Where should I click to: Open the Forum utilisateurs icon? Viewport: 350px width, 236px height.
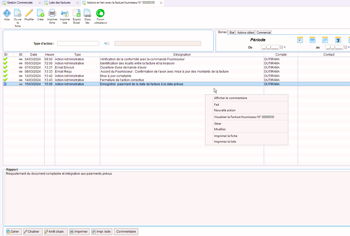pos(100,13)
